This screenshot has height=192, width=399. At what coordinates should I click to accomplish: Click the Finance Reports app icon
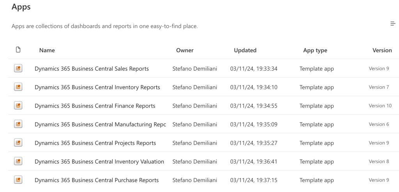click(18, 106)
